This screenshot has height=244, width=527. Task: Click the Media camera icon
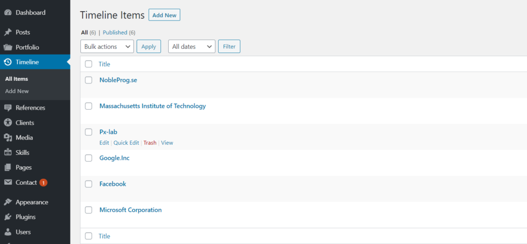8,137
